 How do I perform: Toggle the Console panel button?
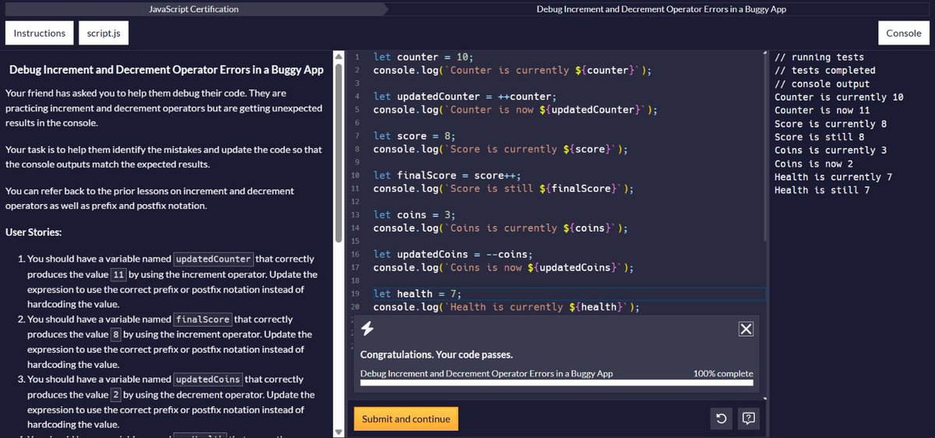coord(904,34)
